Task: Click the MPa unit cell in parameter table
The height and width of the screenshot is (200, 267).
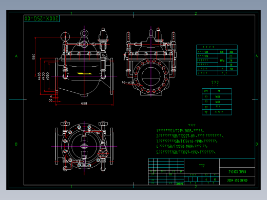Action: [222, 61]
